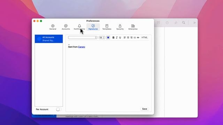Screen dimensions: 223x125
Task: Switch to the Accounts preferences tab
Action: [66, 27]
